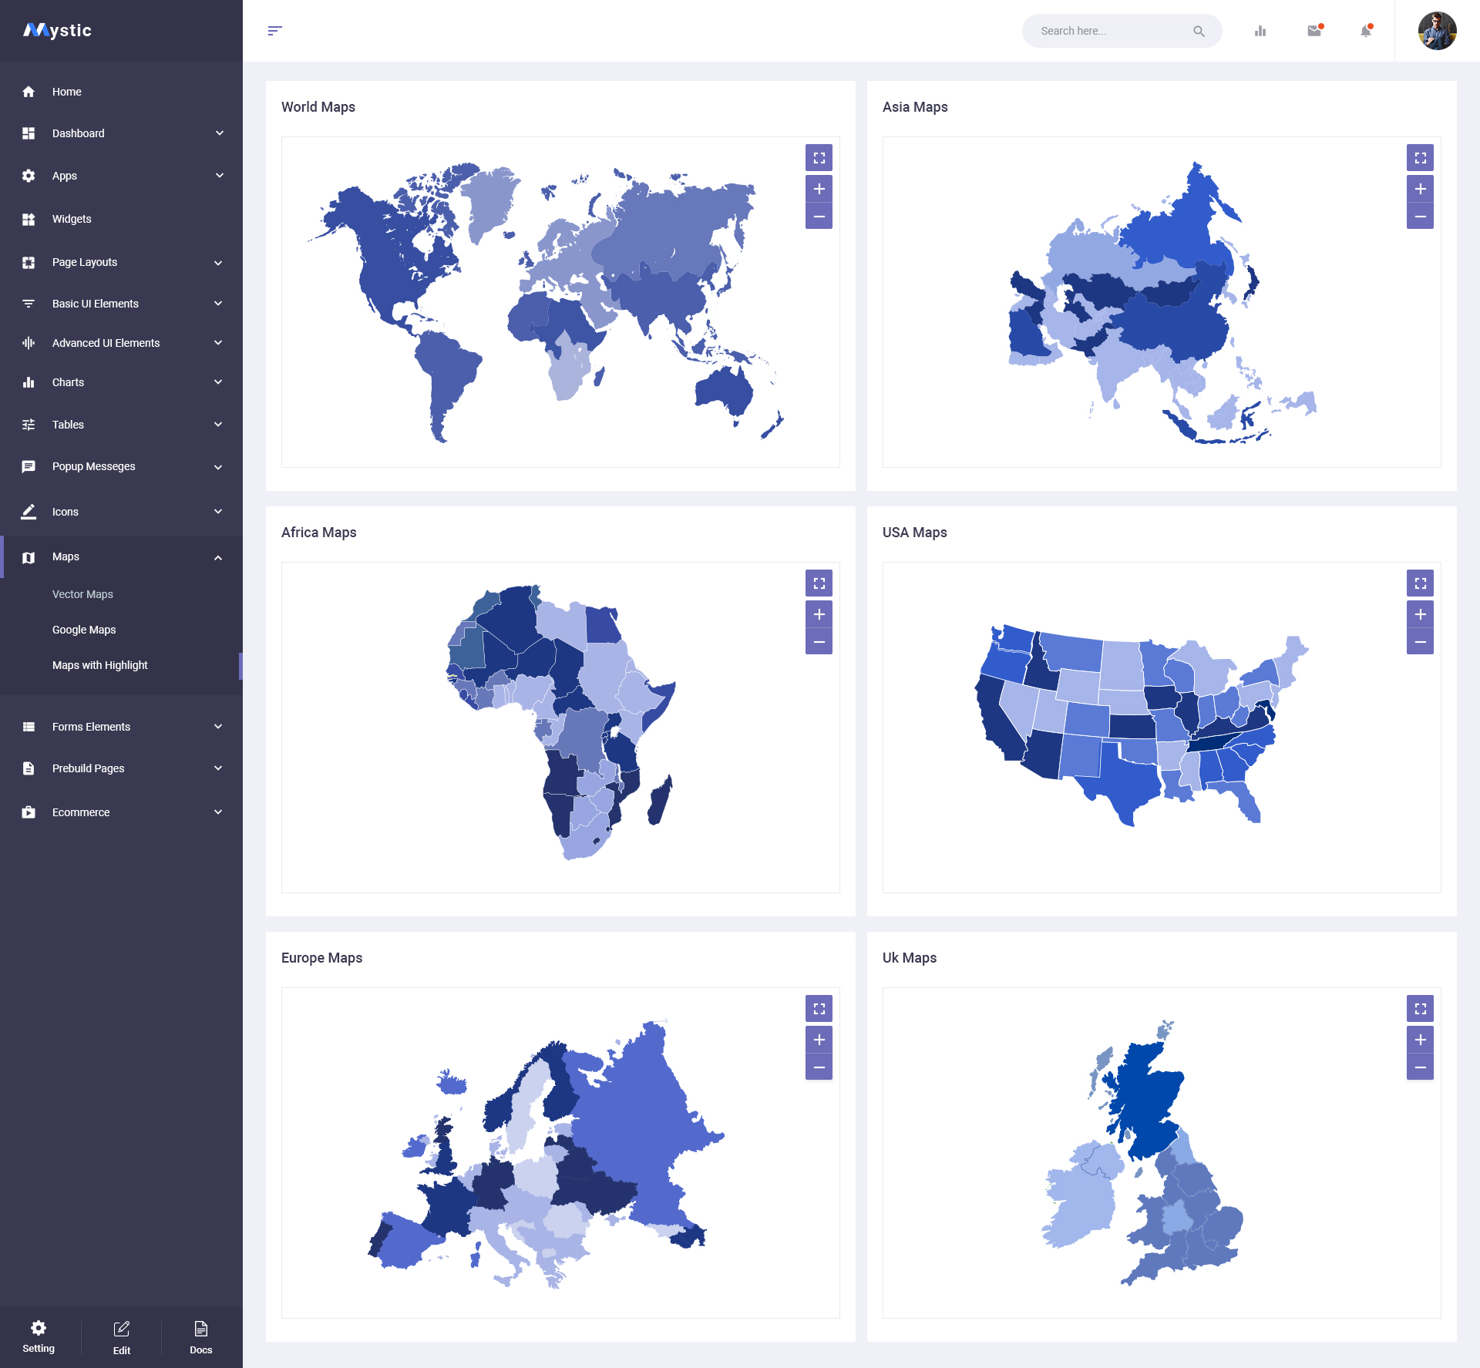Click into the Search here field
The width and height of the screenshot is (1480, 1368).
click(1110, 31)
